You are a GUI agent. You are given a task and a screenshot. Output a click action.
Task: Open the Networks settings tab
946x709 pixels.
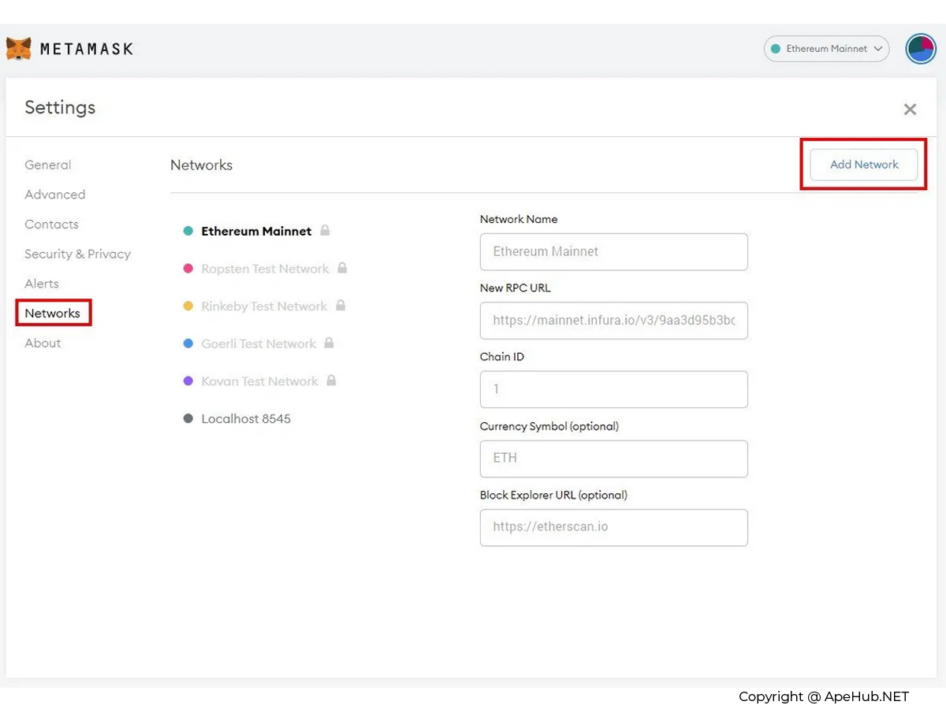tap(53, 314)
